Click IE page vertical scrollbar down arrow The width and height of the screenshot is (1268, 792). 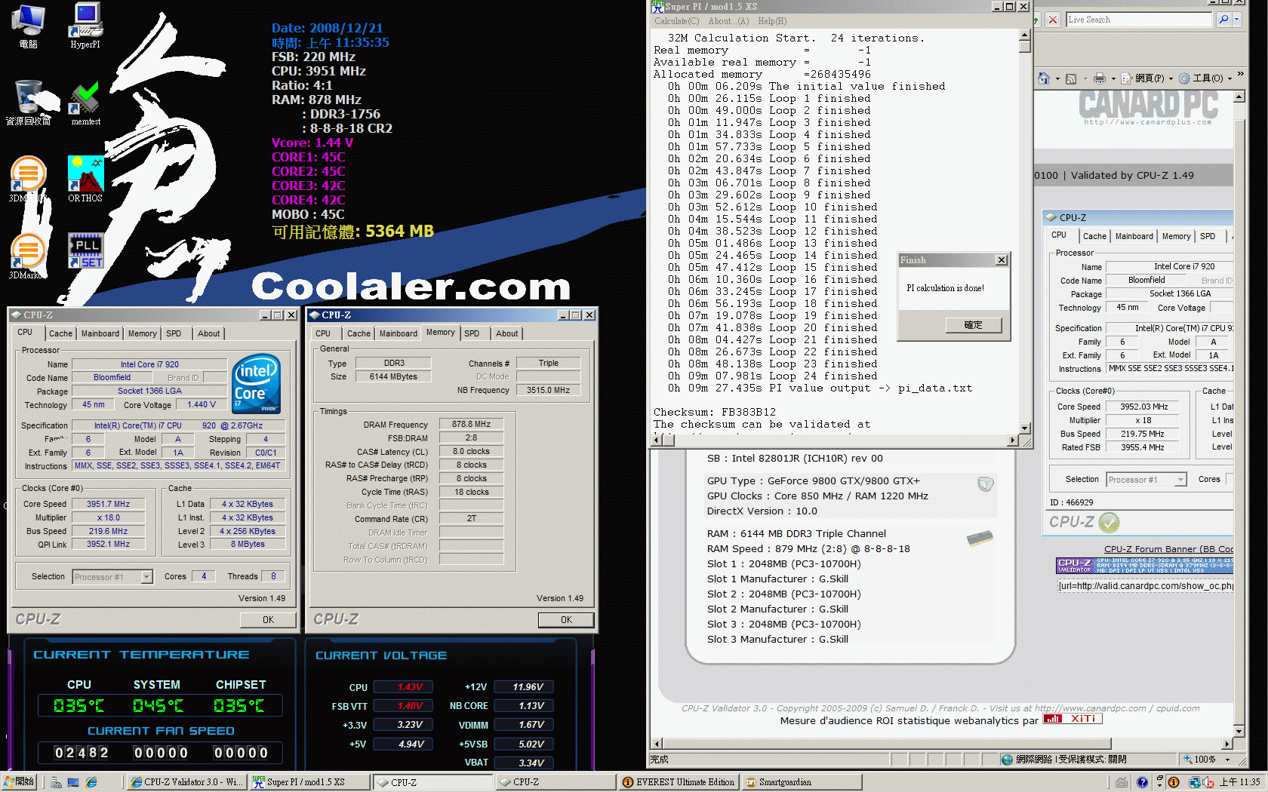tap(1239, 731)
